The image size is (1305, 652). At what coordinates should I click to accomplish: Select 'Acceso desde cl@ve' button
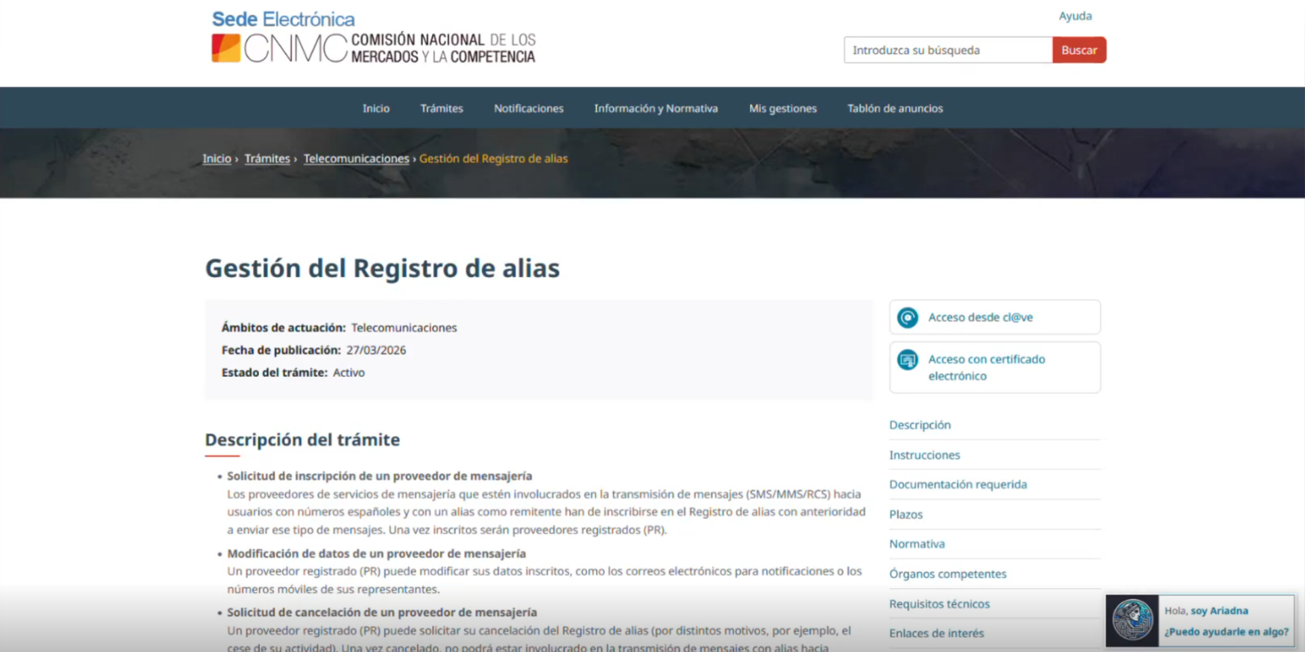(x=995, y=317)
